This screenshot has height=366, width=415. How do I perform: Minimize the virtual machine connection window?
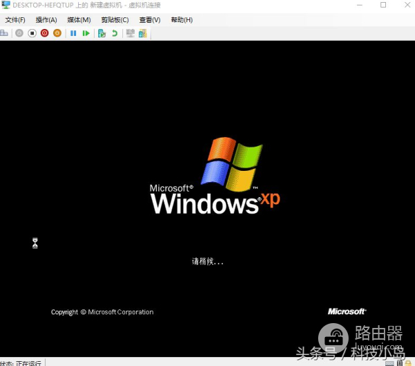360,5
